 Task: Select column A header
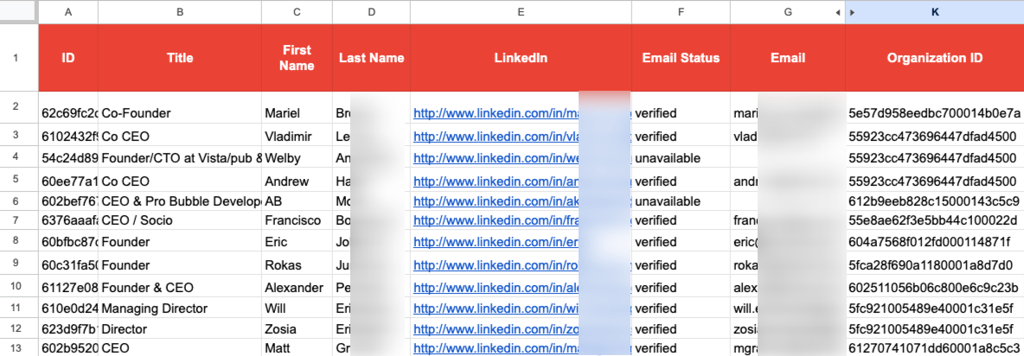point(68,12)
